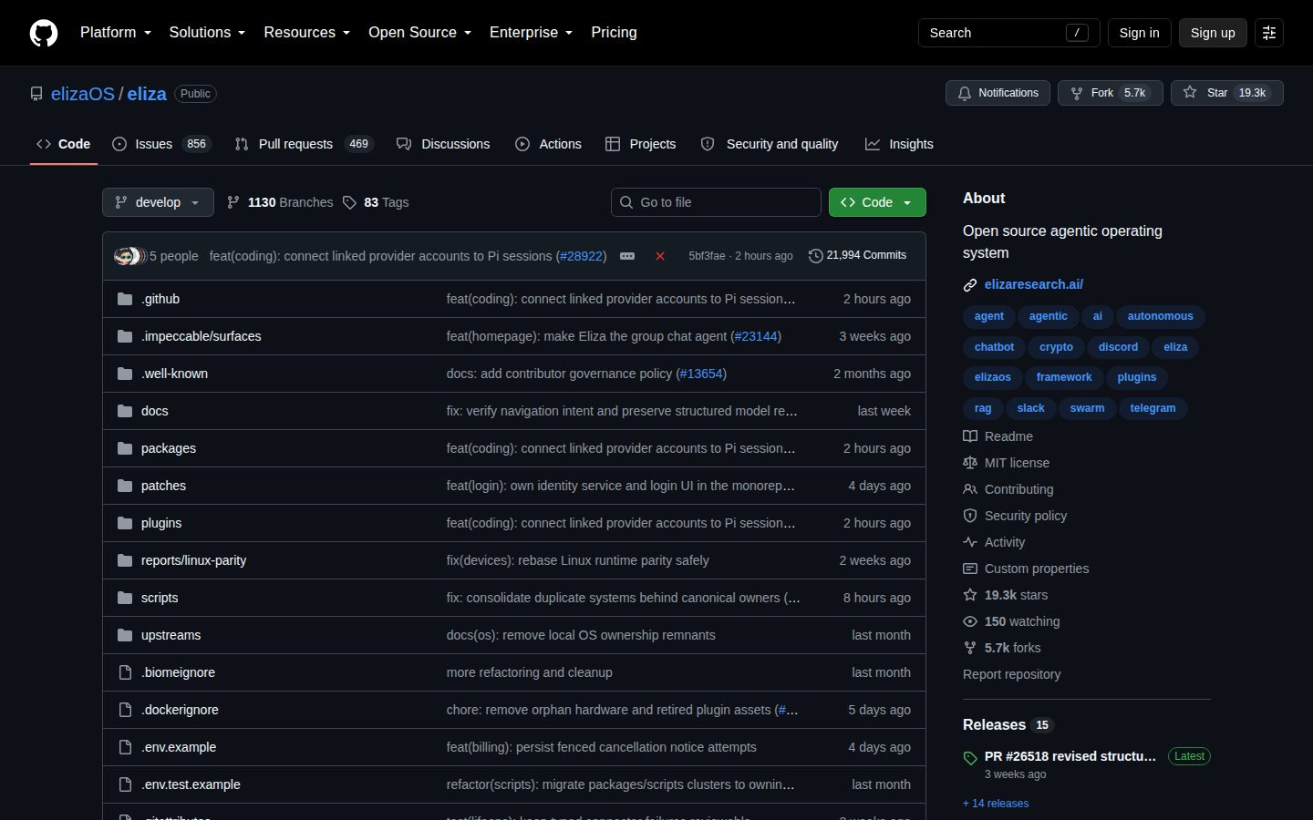
Task: Switch to the Issues tab
Action: [x=161, y=144]
